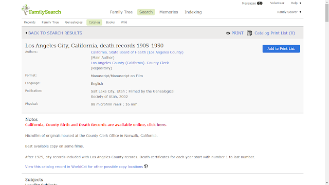
Task: Open View this catalog record in WorldCat link
Action: click(x=84, y=166)
